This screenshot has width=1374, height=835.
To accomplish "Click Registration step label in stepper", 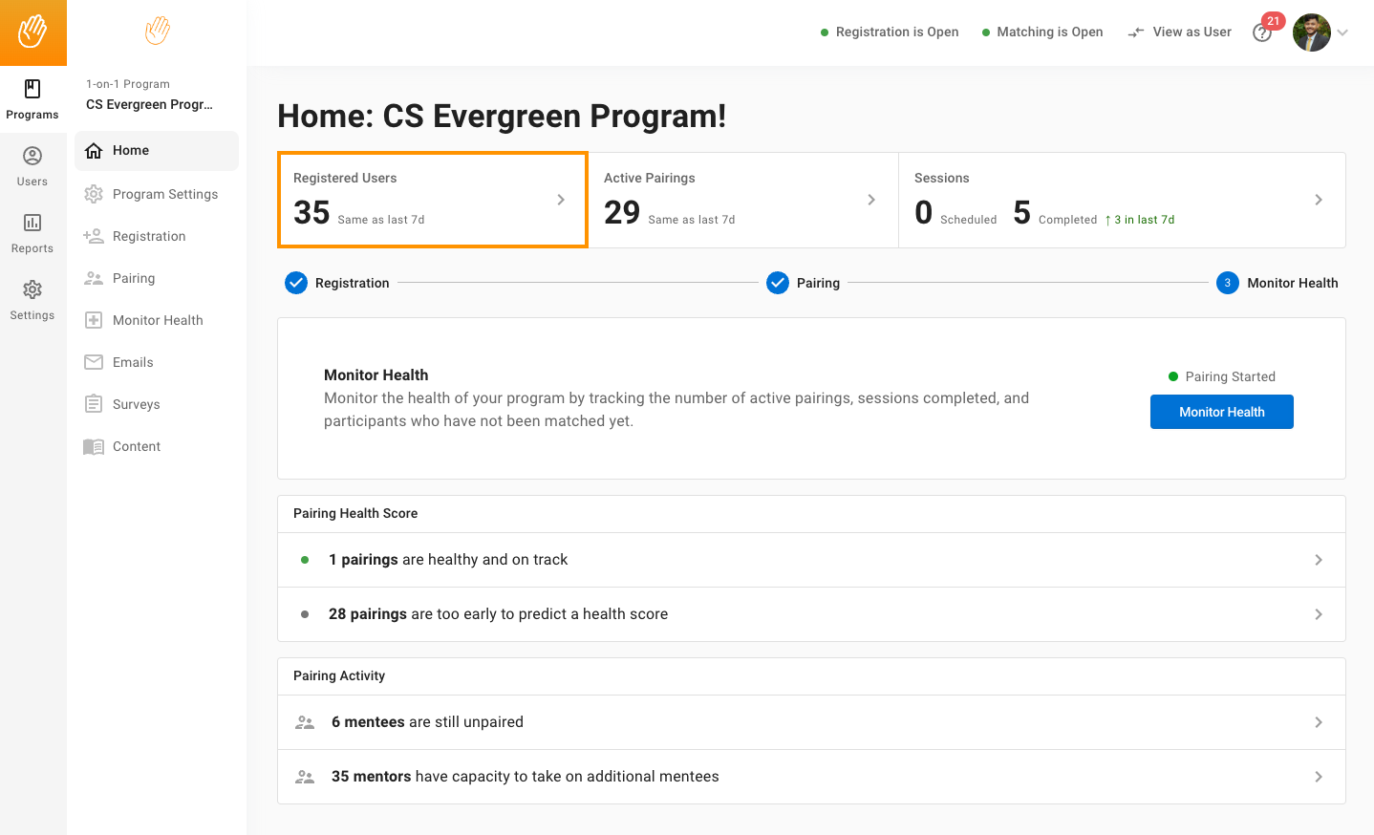I will tap(353, 283).
